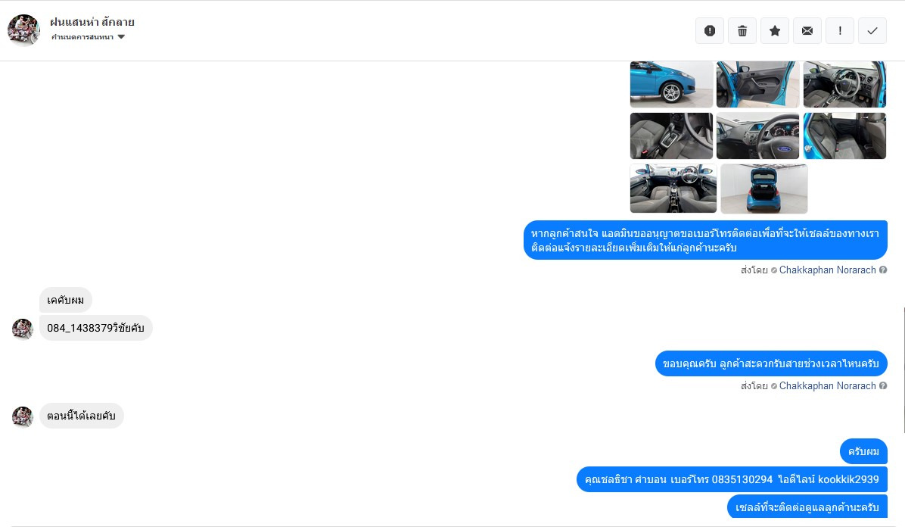Click help icon beside first Chakkaphan Norarach
This screenshot has width=905, height=527.
tap(883, 270)
